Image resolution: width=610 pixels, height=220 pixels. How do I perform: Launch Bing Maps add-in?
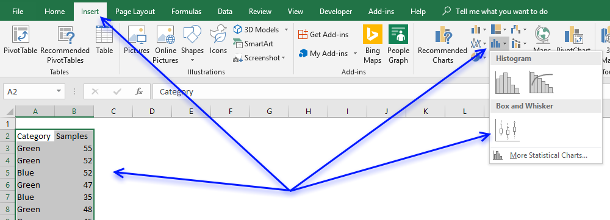pyautogui.click(x=372, y=44)
